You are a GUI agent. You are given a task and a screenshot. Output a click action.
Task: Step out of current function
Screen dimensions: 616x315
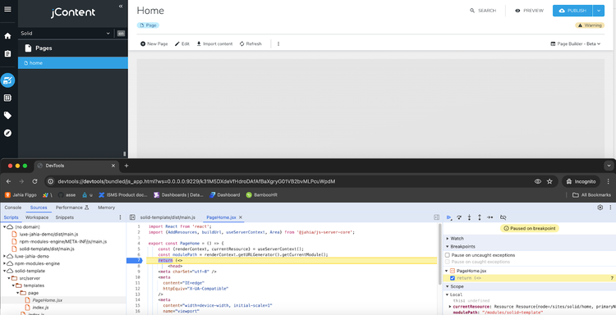point(480,217)
